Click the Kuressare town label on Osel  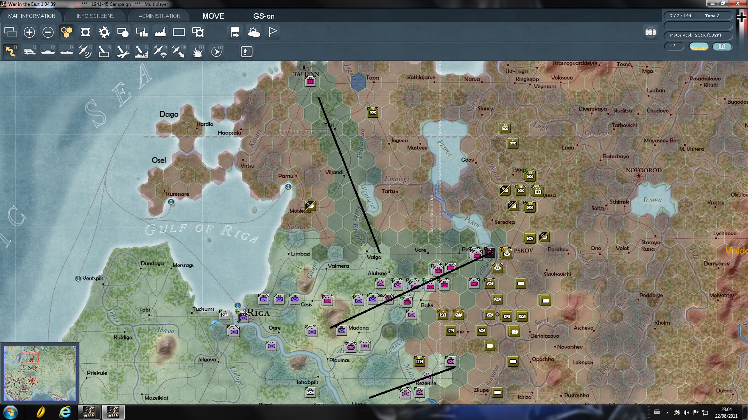pyautogui.click(x=177, y=194)
